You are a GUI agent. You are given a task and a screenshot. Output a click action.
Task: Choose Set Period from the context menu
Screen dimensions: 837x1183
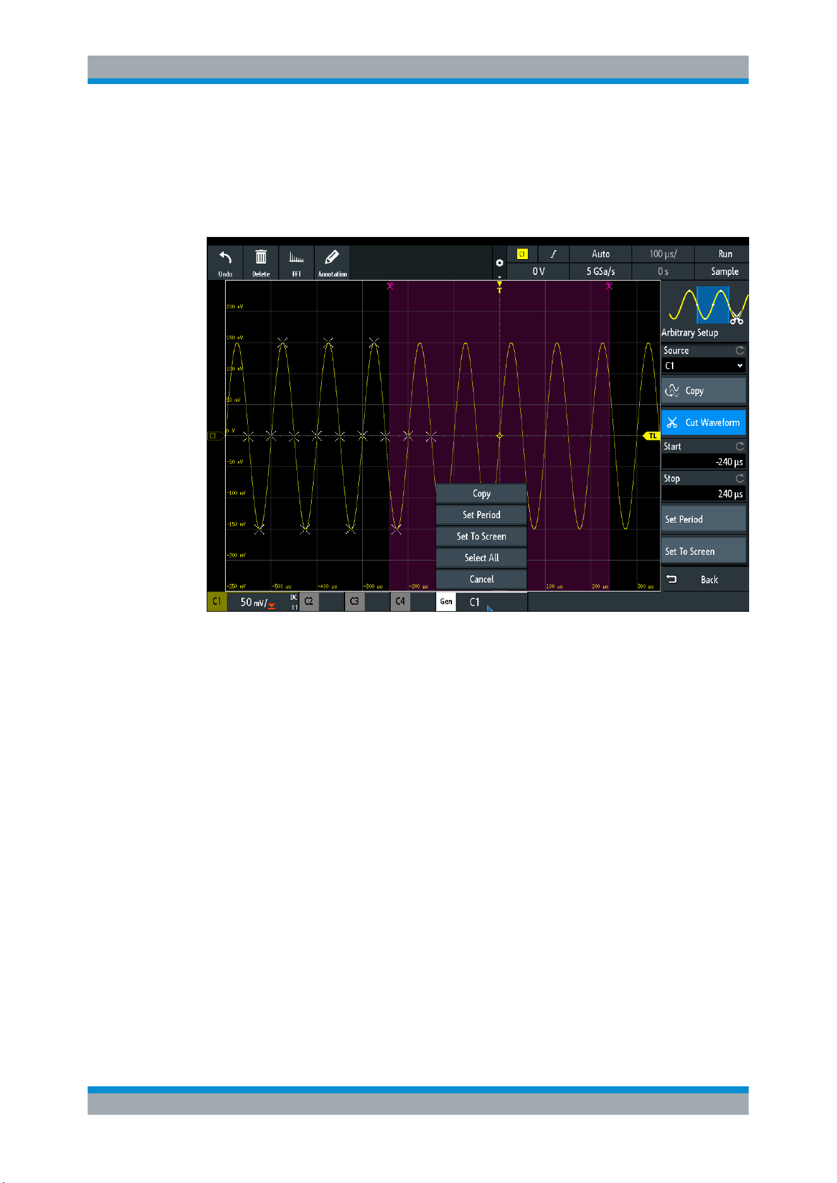point(482,515)
